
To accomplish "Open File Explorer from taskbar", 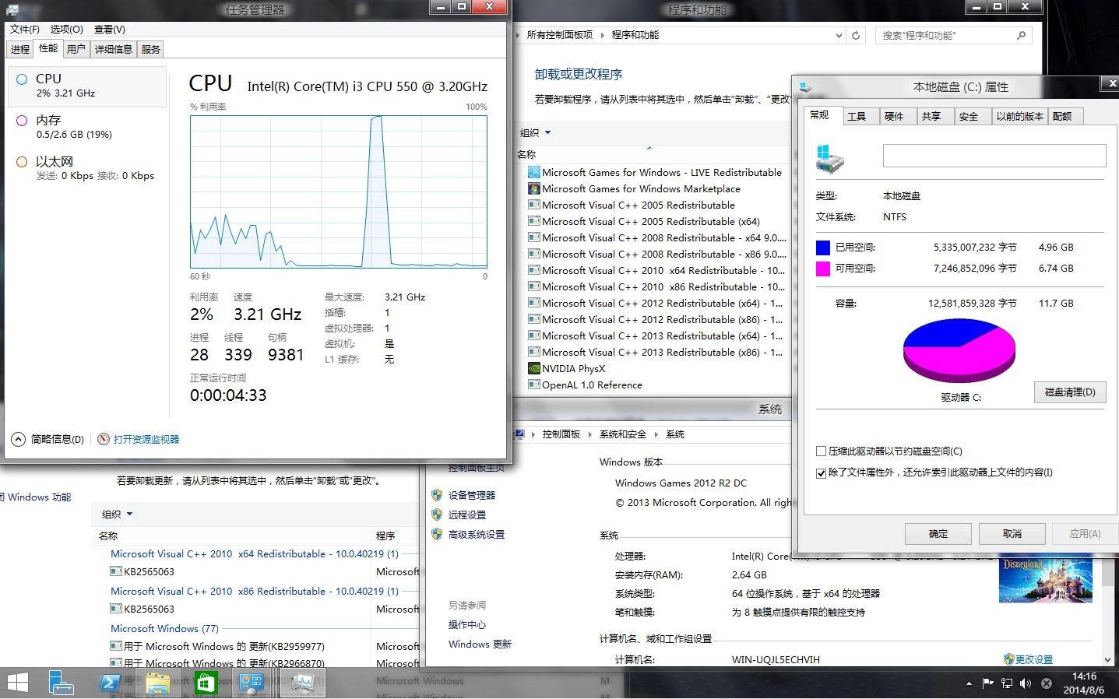I will click(157, 683).
